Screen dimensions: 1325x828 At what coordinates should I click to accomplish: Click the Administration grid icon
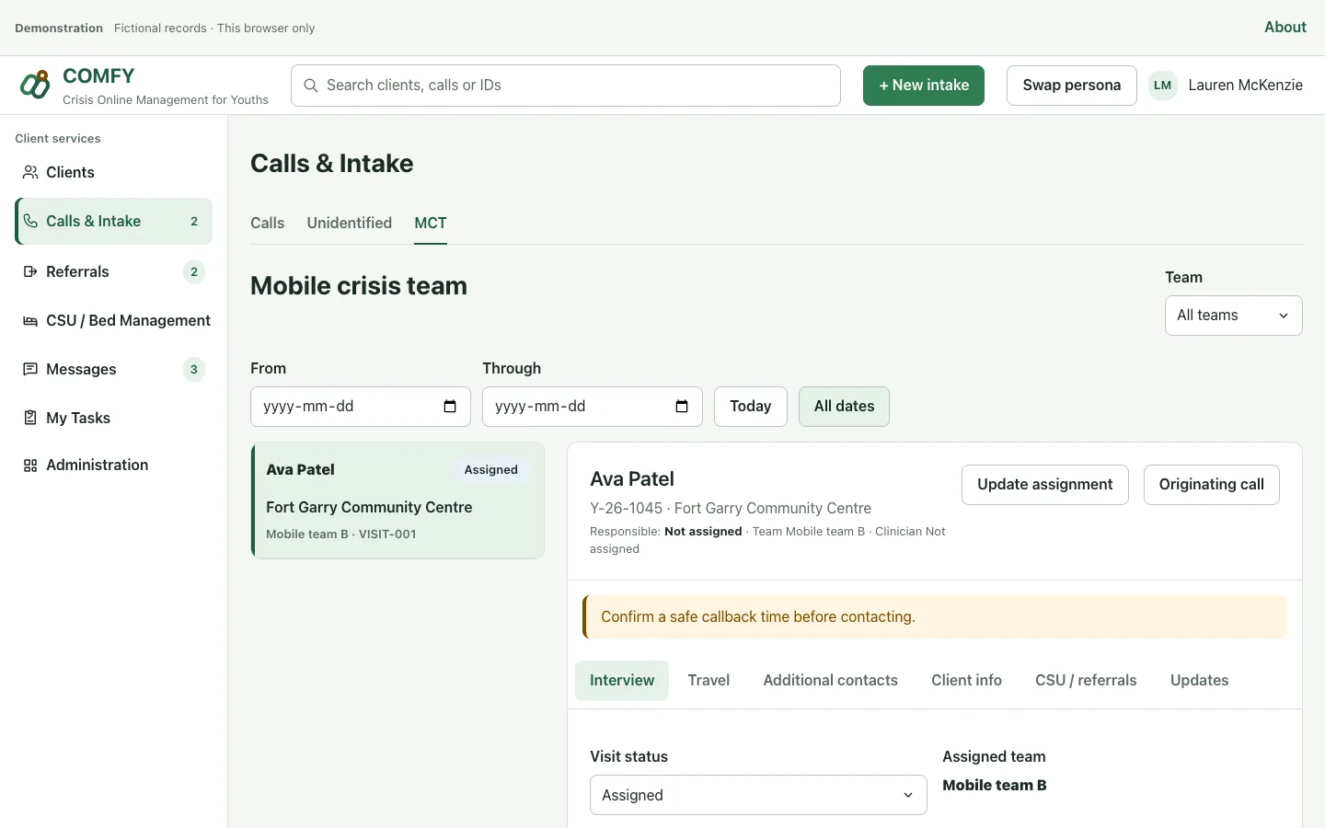[x=30, y=466]
